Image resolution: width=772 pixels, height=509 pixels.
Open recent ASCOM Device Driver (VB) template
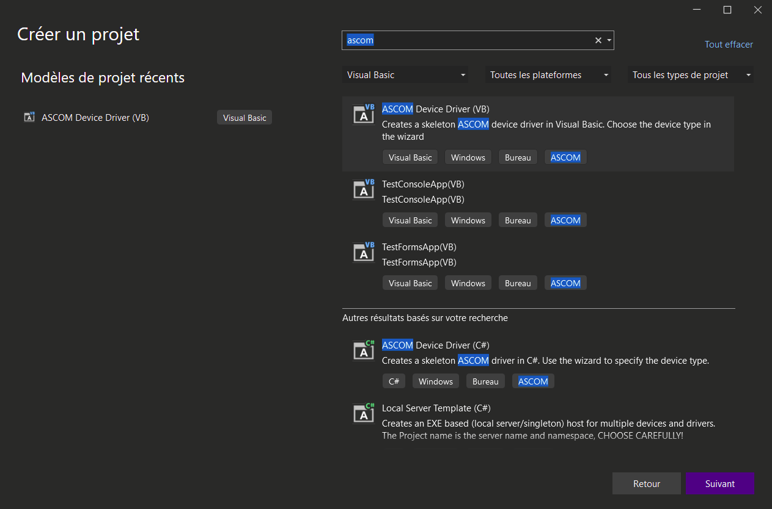(x=95, y=118)
